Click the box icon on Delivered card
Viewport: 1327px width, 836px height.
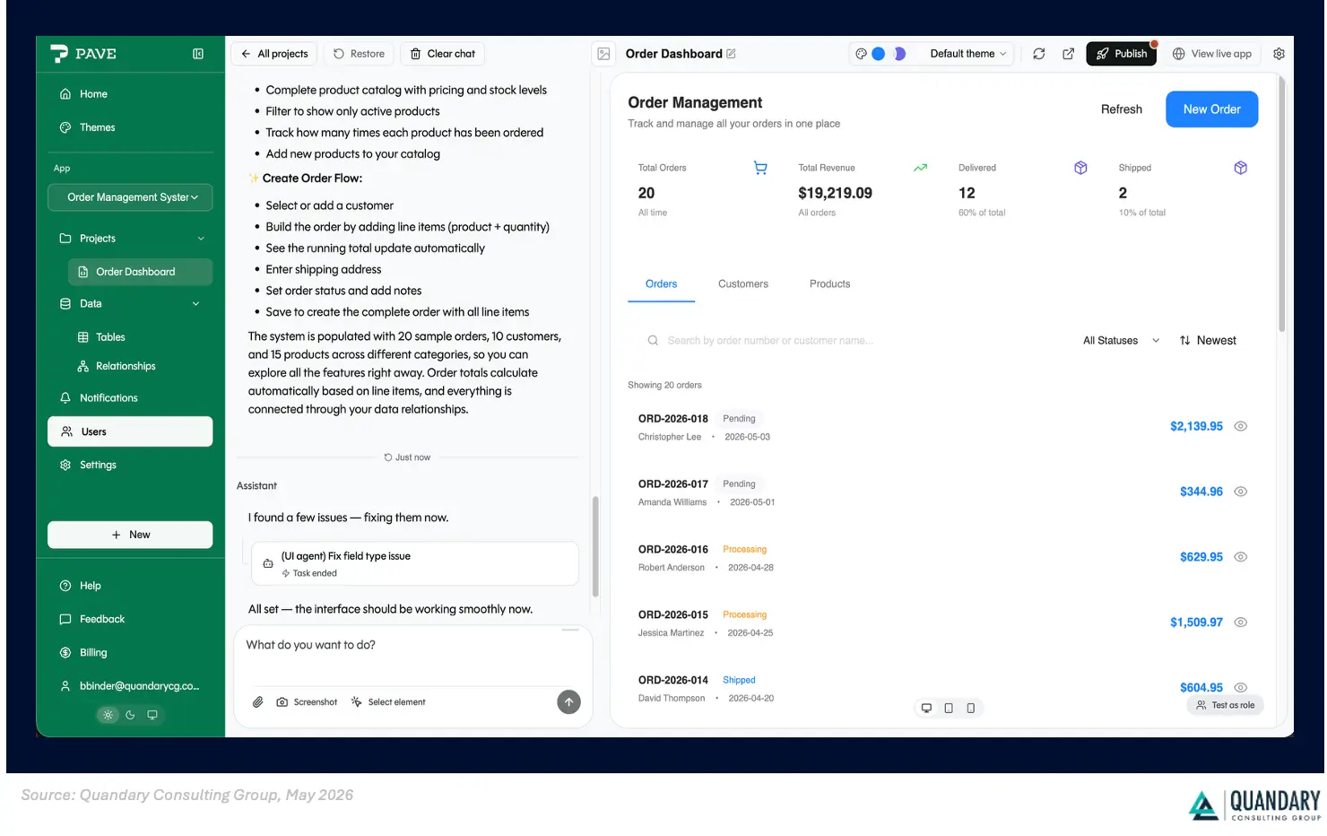point(1080,168)
